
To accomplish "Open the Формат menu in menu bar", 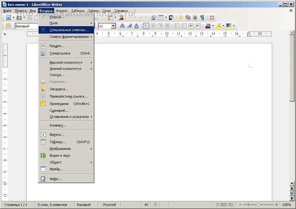I will pos(62,11).
